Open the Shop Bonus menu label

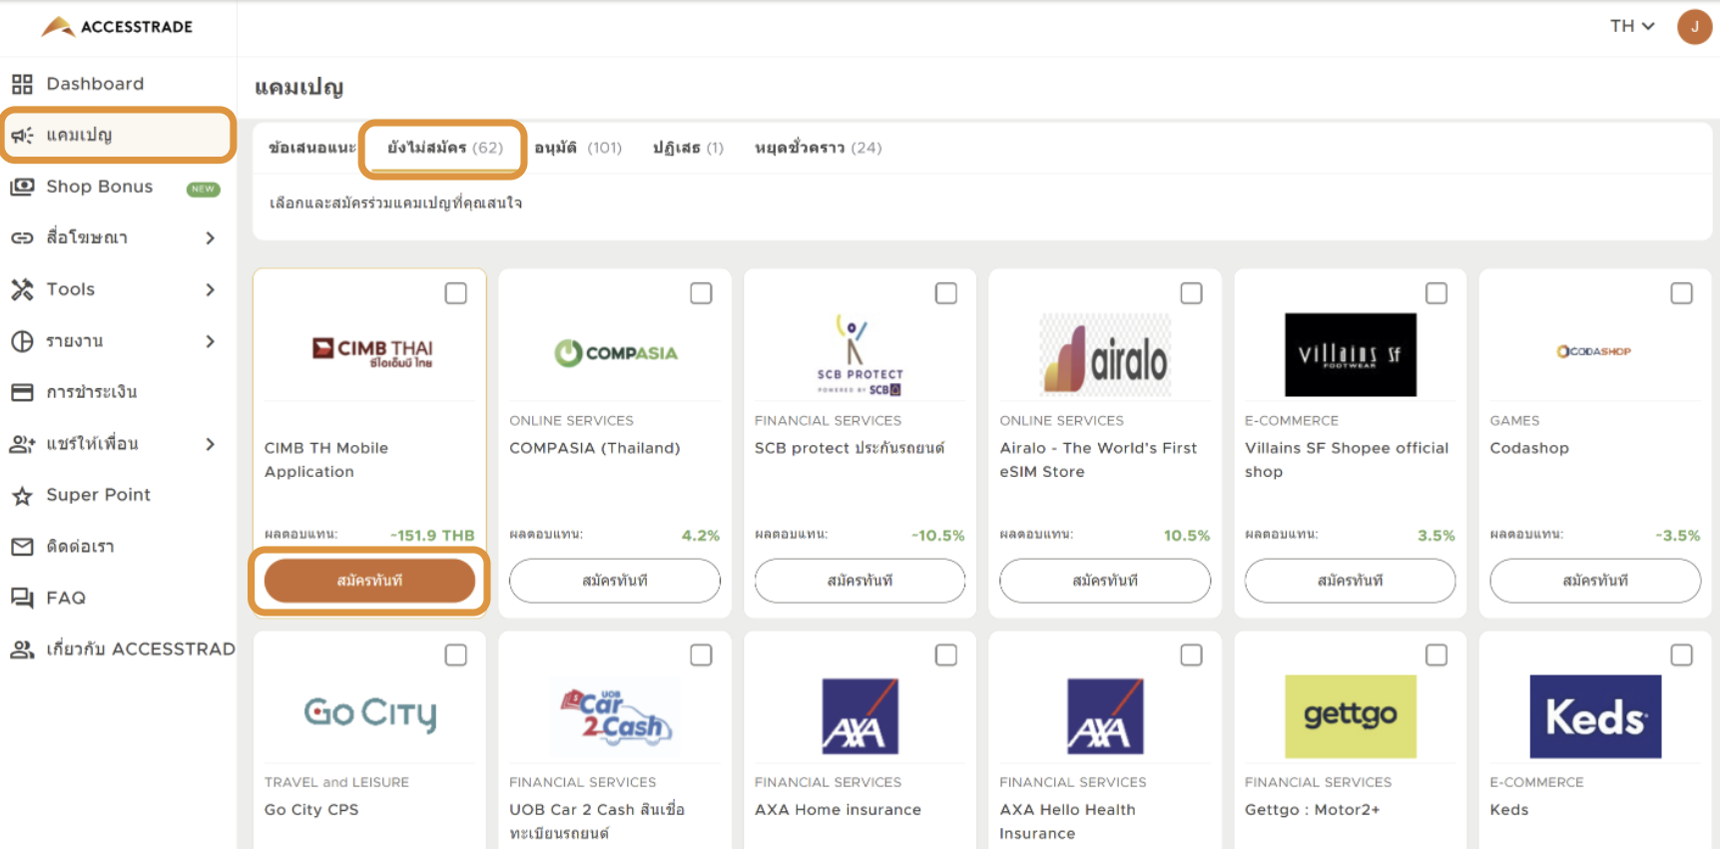pyautogui.click(x=100, y=187)
